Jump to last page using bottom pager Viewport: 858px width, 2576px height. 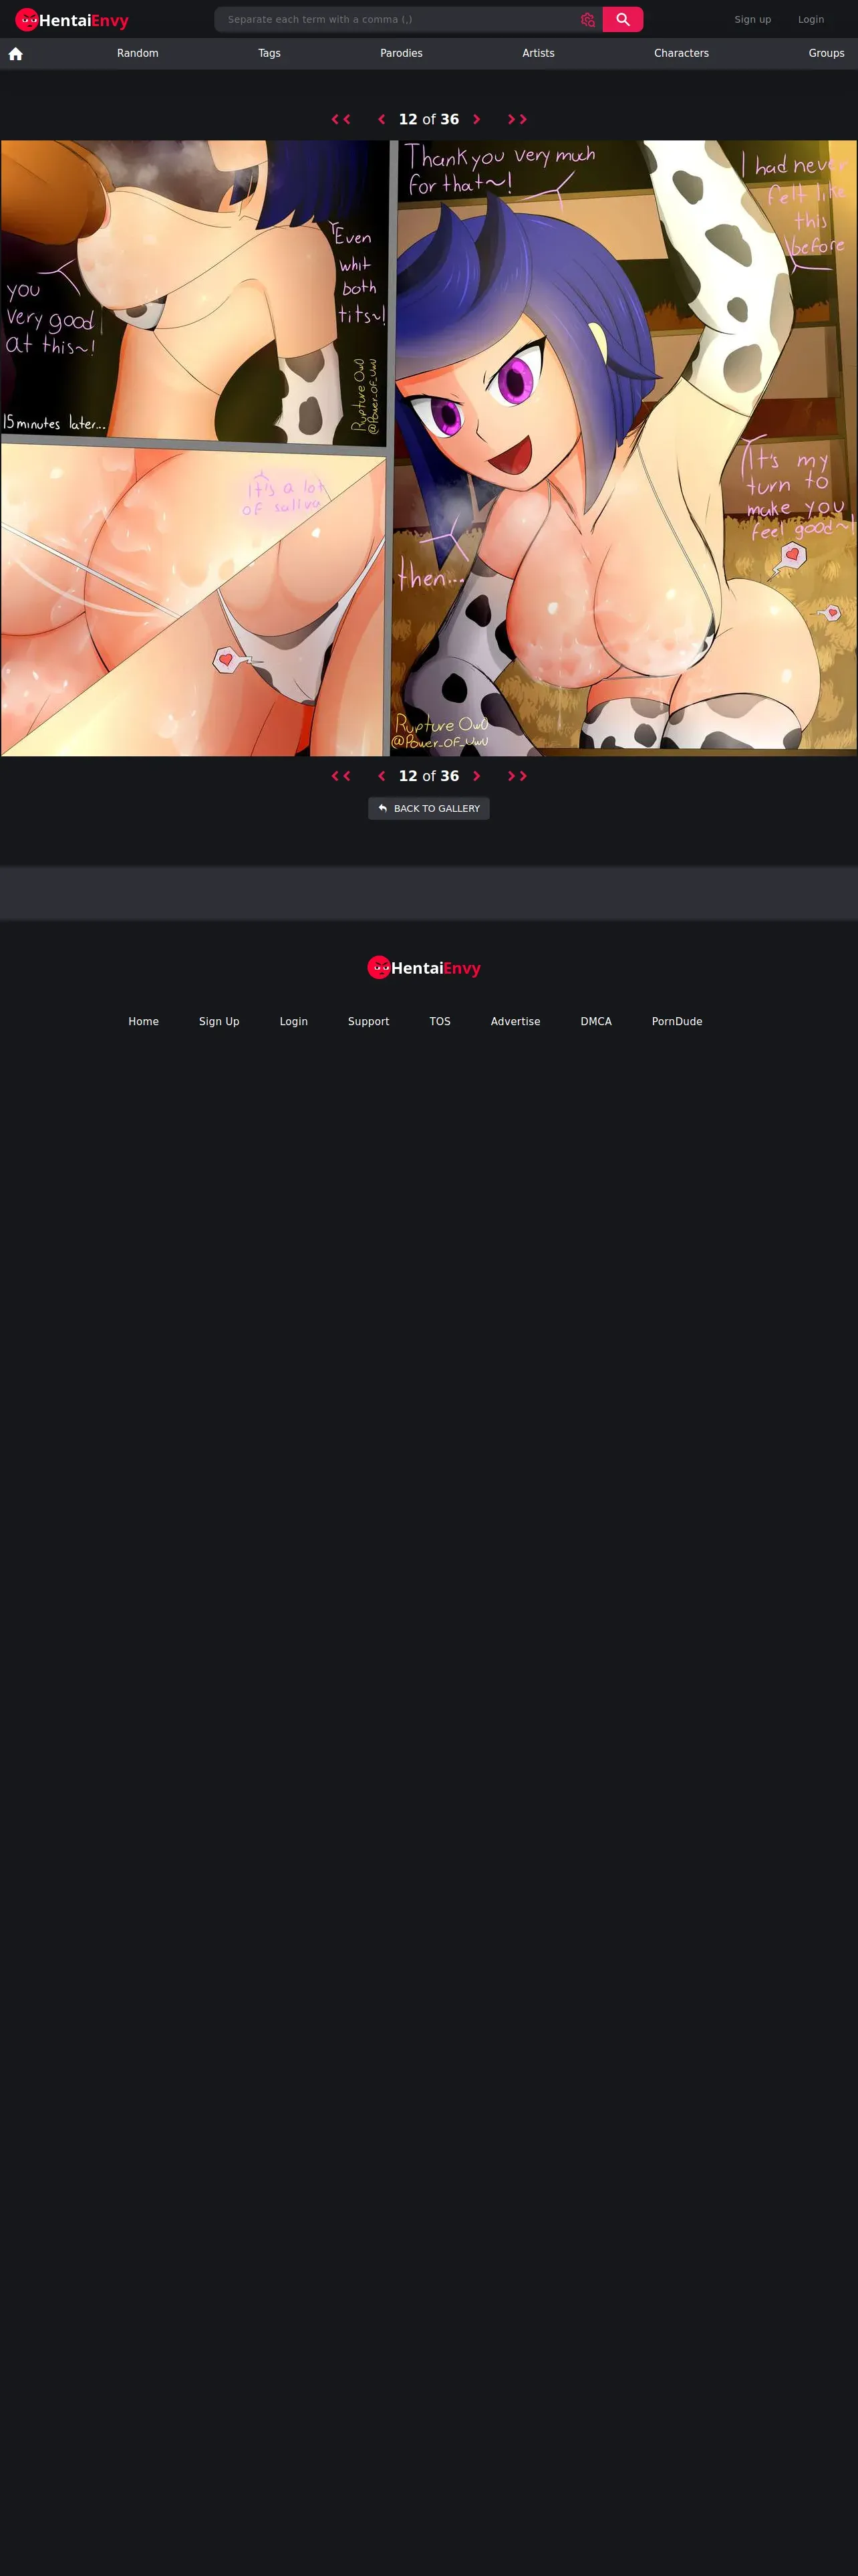click(x=517, y=776)
